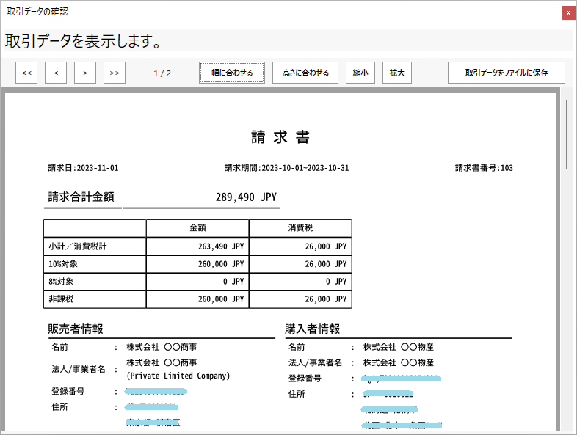Screen dimensions: 577x435
Task: Click the vertical scrollbar thumb
Action: (x=567, y=132)
